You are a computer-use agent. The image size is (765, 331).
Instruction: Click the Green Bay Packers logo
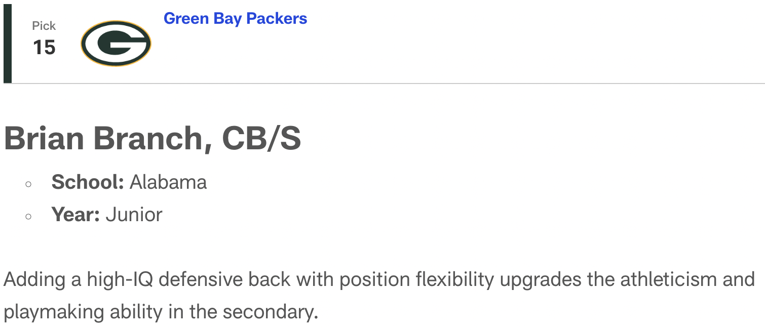(x=116, y=44)
